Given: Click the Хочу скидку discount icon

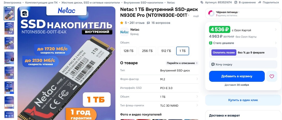Looking at the screenshot, I should click(213, 64).
